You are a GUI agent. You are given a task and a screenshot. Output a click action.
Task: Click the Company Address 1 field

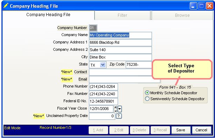[x=120, y=42]
